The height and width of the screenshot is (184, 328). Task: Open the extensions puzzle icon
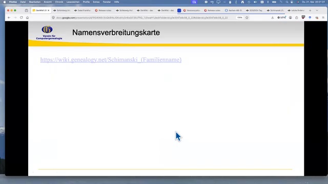297,18
